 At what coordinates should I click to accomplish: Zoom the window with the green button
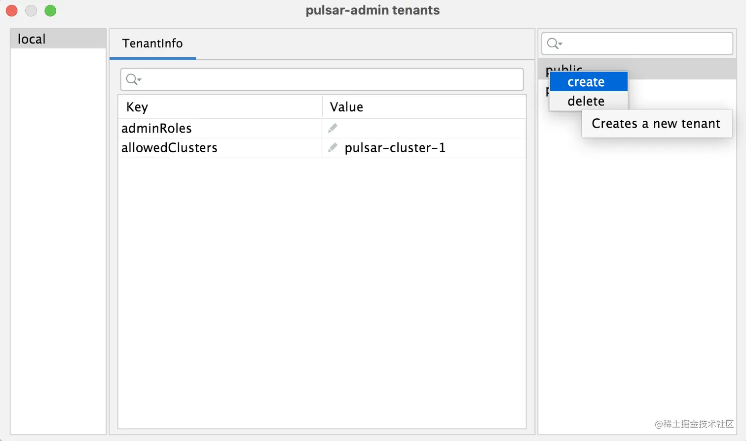[50, 10]
